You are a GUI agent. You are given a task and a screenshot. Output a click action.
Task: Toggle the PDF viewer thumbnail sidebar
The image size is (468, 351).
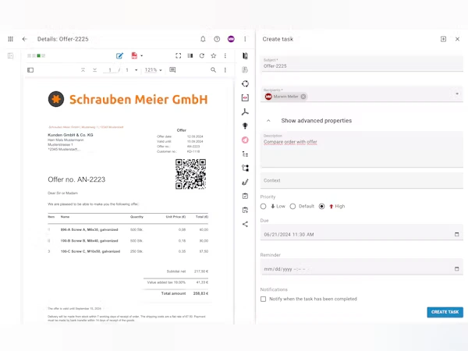[x=30, y=70]
